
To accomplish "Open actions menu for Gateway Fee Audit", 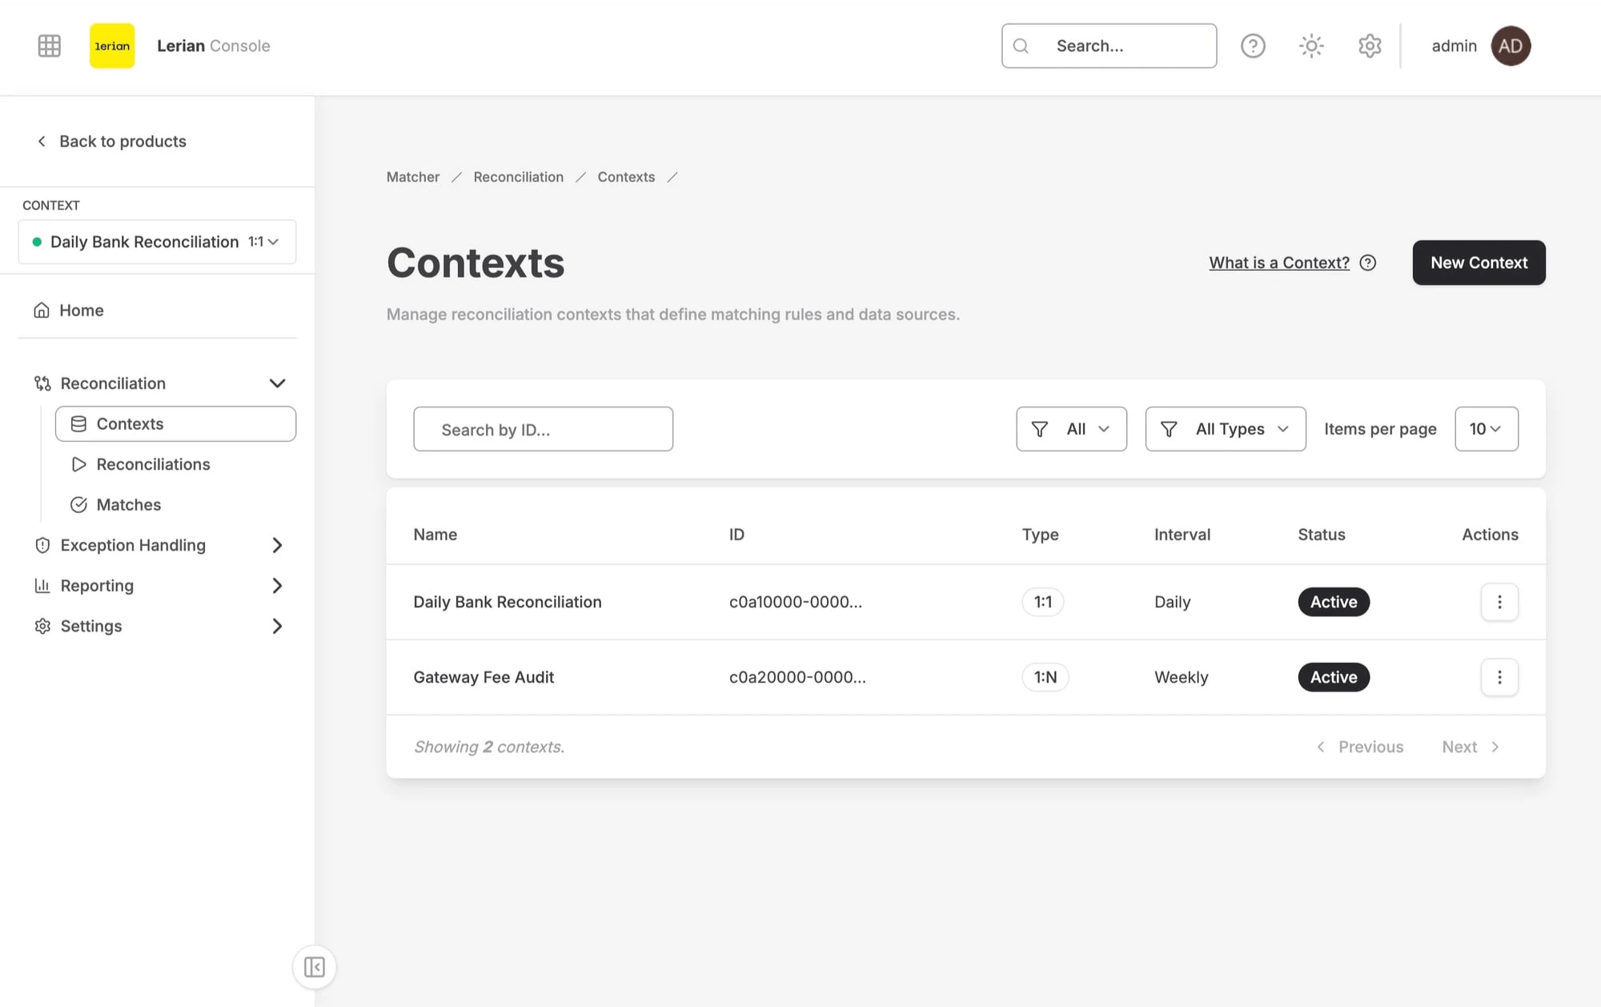I will [x=1499, y=677].
